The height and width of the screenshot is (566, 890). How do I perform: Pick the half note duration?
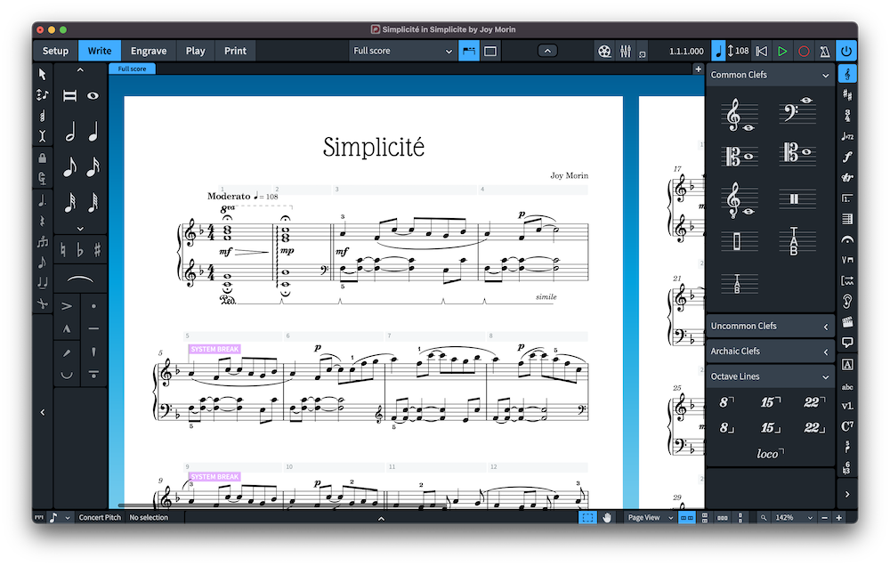click(69, 132)
